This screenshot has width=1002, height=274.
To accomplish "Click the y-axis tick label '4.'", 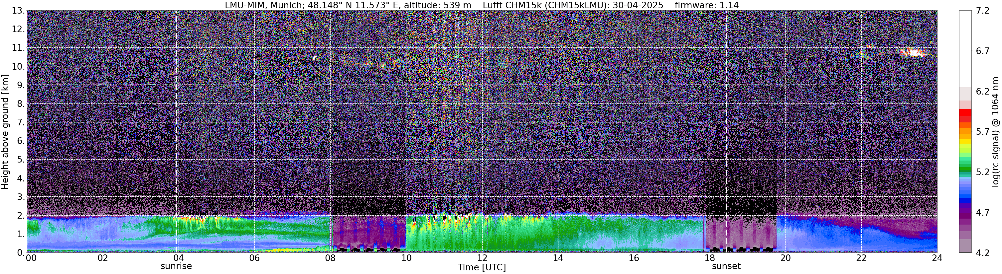I will click(21, 178).
